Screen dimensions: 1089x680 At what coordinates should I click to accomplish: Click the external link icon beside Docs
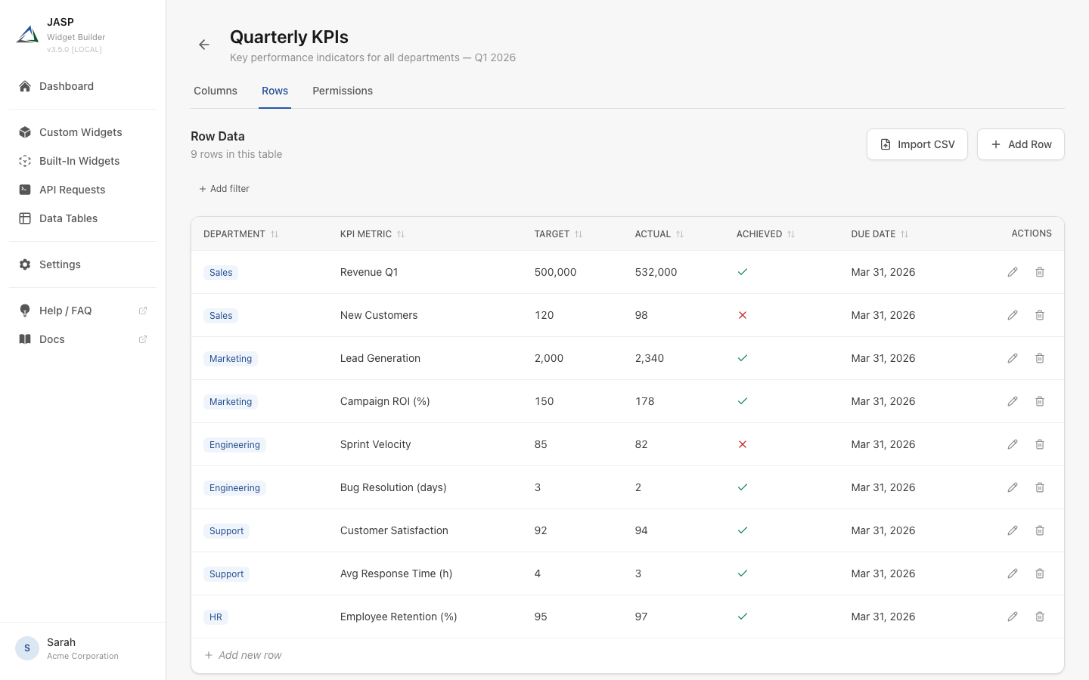[x=143, y=339]
